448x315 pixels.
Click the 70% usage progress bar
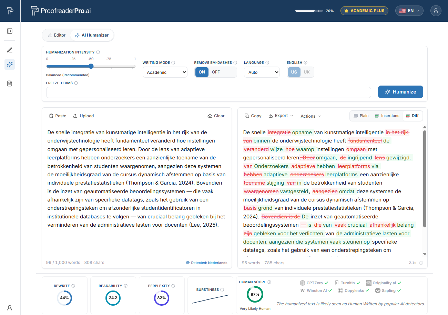point(309,11)
